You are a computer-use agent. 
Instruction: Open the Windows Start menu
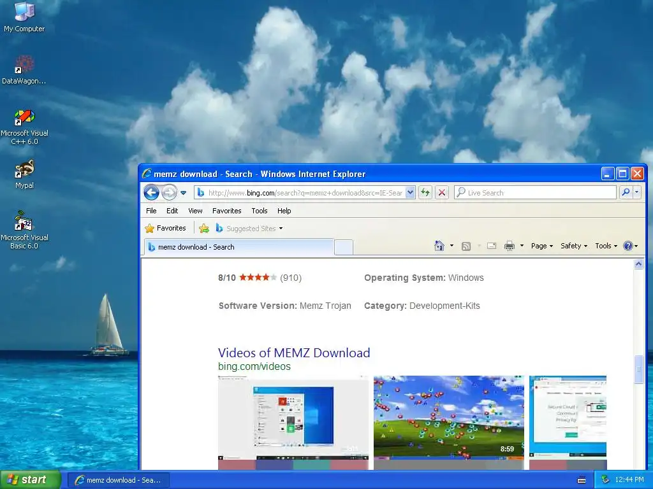[x=31, y=479]
